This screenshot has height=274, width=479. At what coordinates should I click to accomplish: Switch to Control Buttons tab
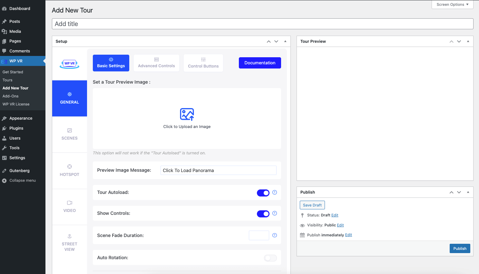(x=203, y=63)
